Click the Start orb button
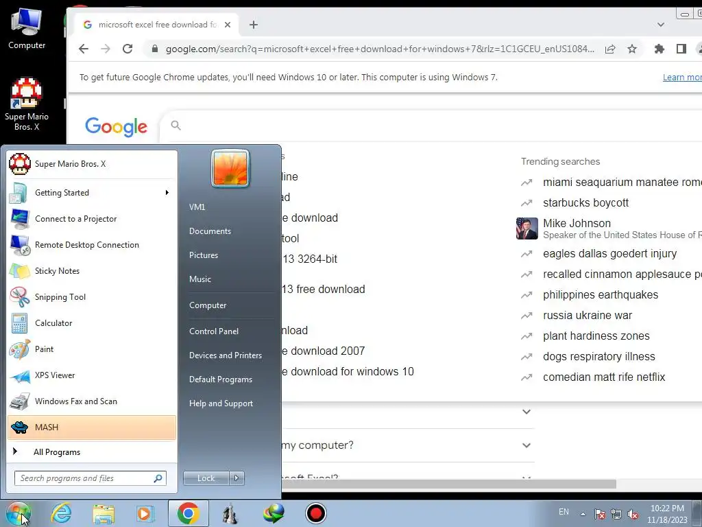The image size is (702, 527). click(19, 513)
